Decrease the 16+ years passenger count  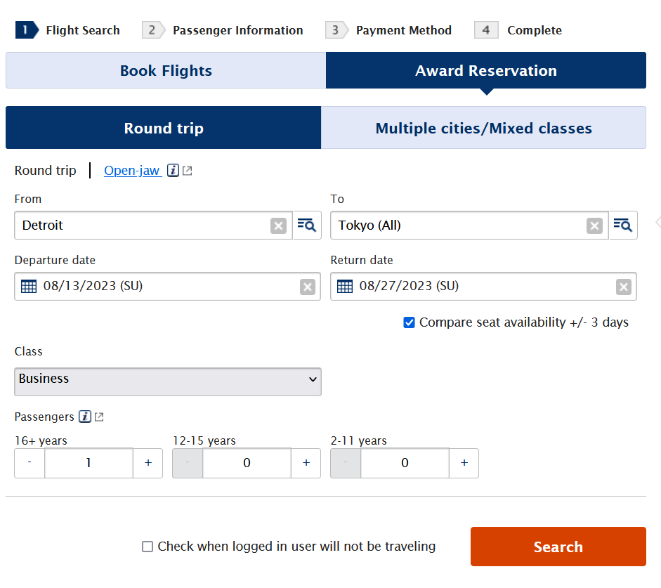(30, 464)
